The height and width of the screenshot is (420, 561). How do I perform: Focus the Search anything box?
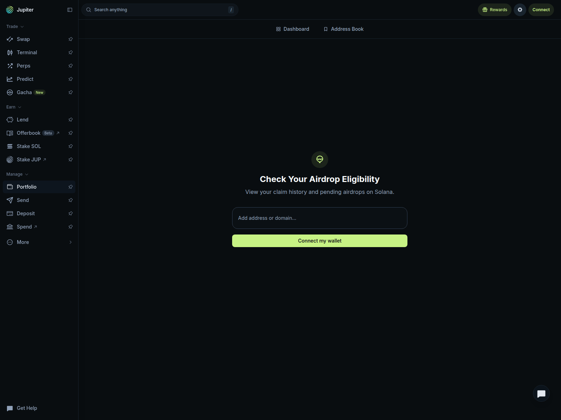pyautogui.click(x=160, y=10)
